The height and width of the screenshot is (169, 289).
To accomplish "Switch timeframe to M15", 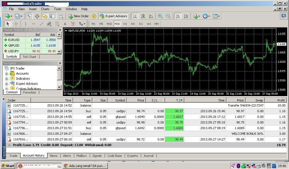I will click(x=109, y=24).
